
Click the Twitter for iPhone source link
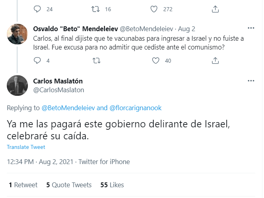104,162
